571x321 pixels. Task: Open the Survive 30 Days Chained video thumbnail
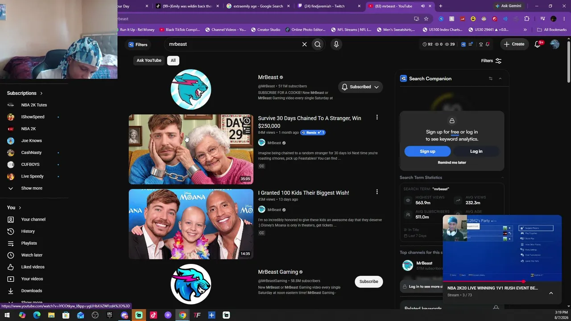pos(191,149)
